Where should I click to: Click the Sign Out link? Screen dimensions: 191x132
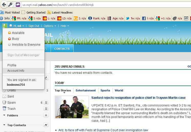tap(34, 26)
